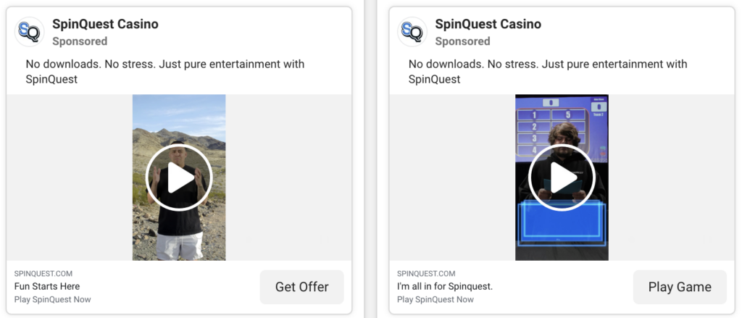This screenshot has height=318, width=742.
Task: Click SPINQUEST.COM link above I'm all in
Action: point(426,274)
